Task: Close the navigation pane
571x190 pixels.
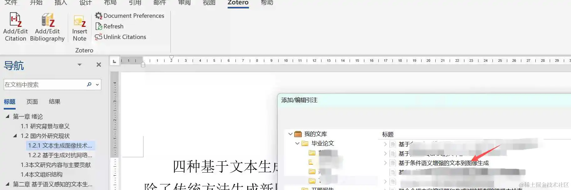Action: (x=99, y=65)
